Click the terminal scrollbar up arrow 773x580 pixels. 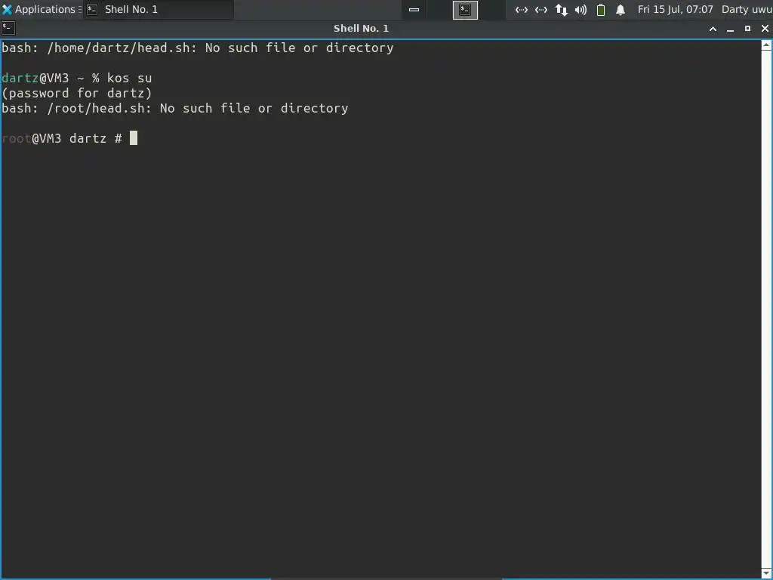pyautogui.click(x=767, y=45)
